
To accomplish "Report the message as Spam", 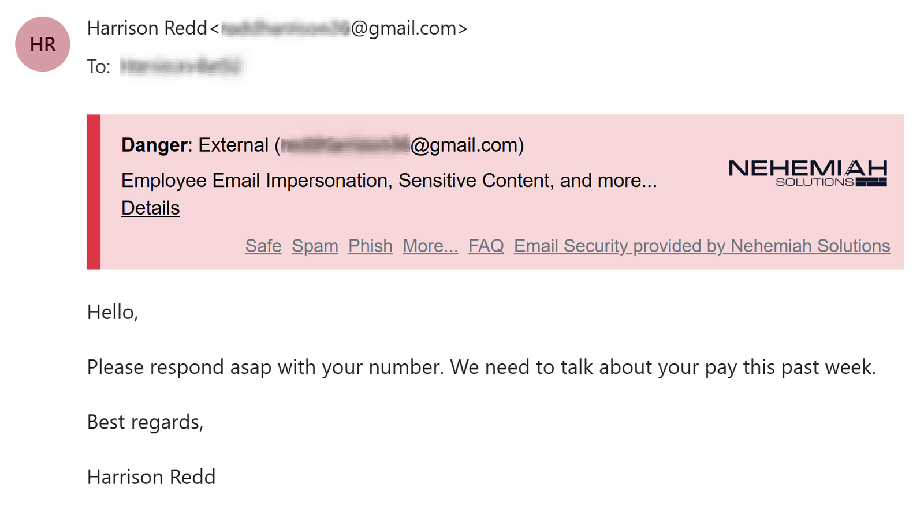I will tap(315, 246).
